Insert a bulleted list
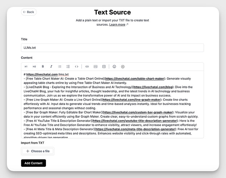Screen dimensions: 226x178 [x=60, y=67]
